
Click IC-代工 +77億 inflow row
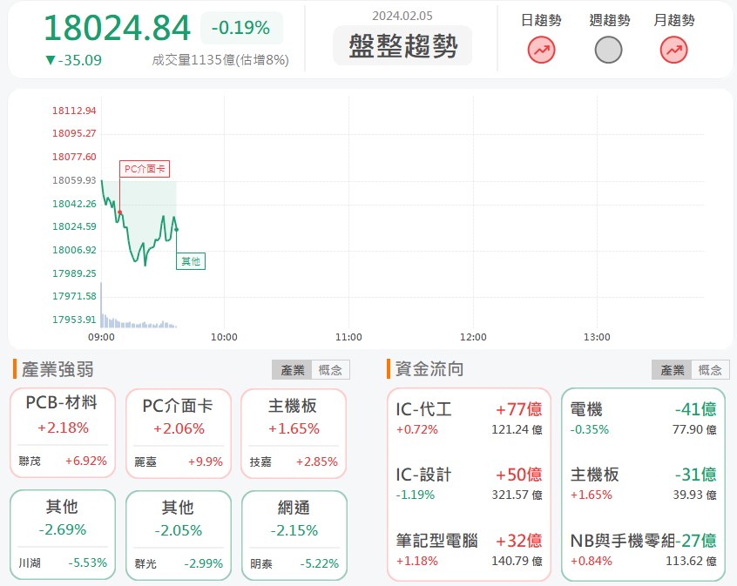469,418
